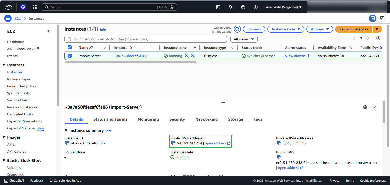Uncheck the Import-Server row checkbox

coord(70,56)
